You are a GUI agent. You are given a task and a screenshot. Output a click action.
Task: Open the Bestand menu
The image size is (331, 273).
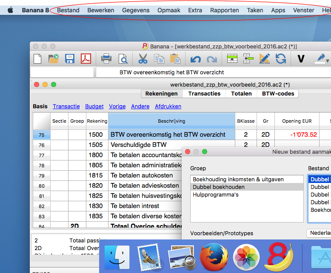(68, 10)
